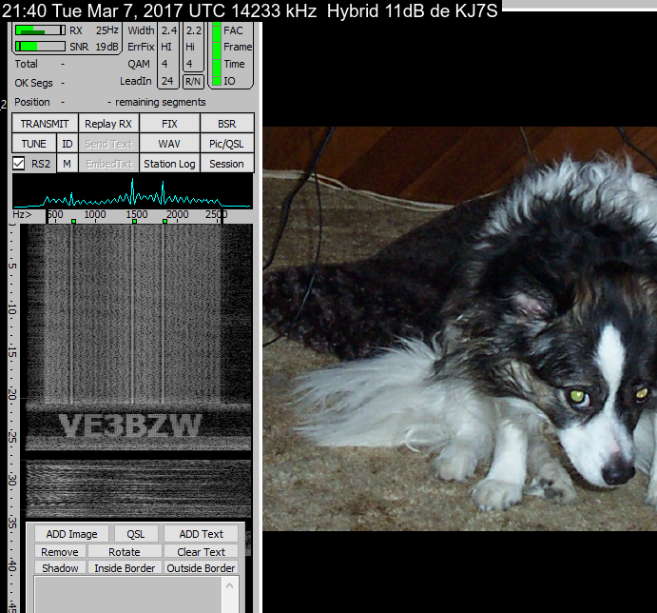The width and height of the screenshot is (657, 613).
Task: Click the QSL button
Action: click(136, 534)
